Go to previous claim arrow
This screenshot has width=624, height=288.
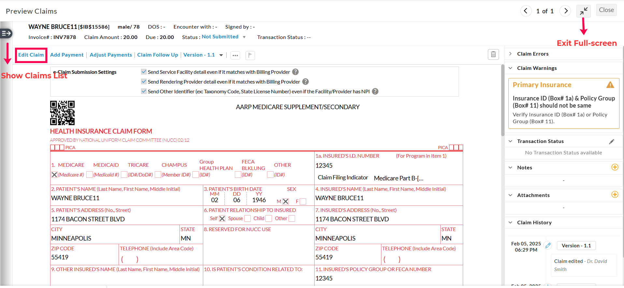click(526, 11)
